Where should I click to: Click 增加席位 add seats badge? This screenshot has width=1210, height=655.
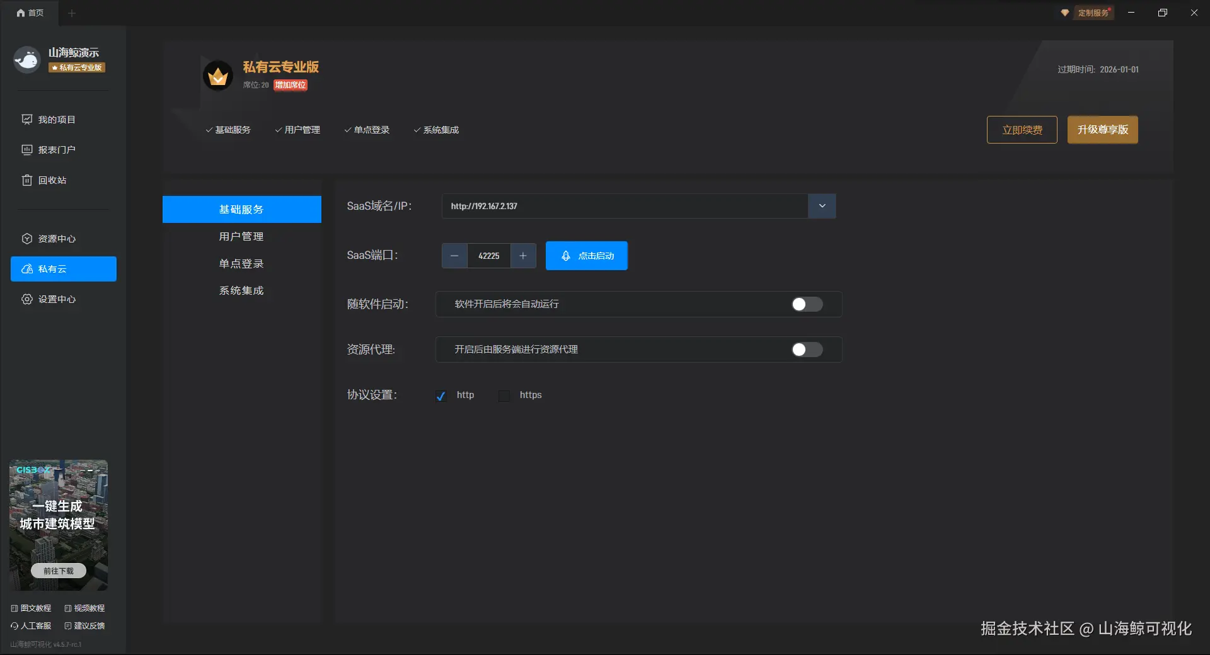point(291,85)
